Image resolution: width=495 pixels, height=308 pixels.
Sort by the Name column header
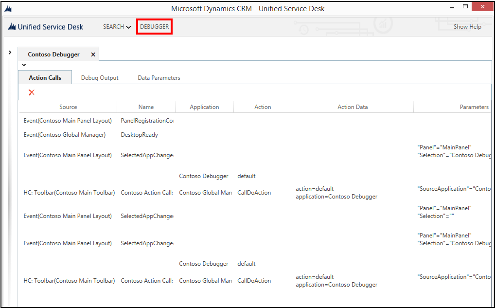click(146, 107)
